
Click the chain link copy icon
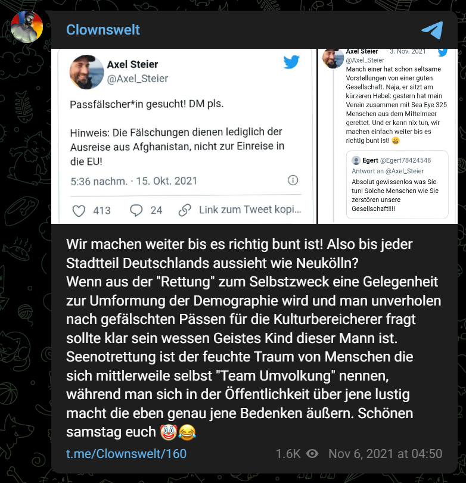coord(185,210)
